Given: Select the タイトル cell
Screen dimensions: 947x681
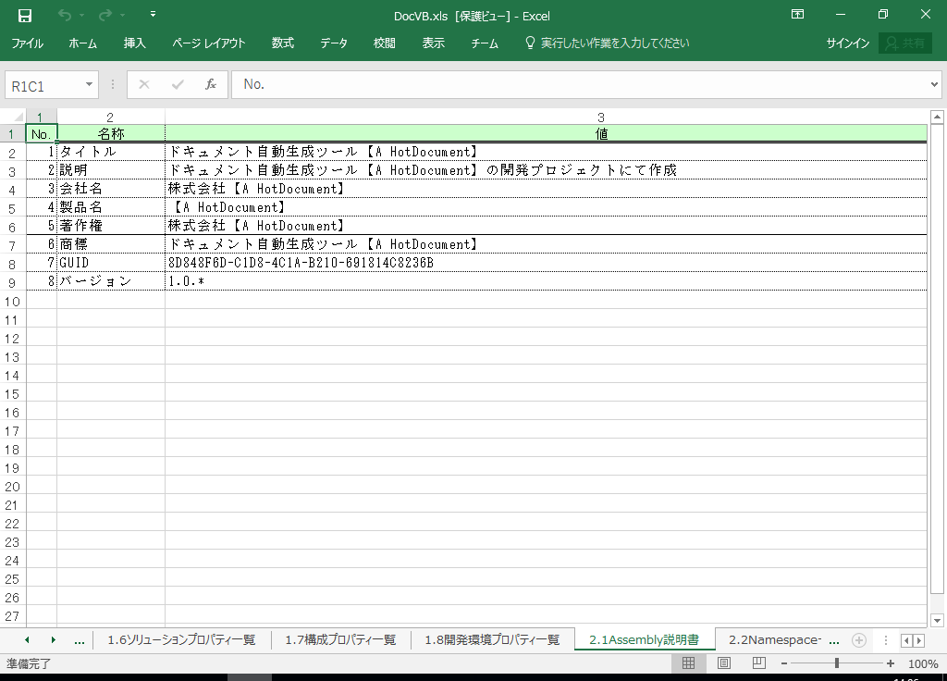Looking at the screenshot, I should pos(111,152).
